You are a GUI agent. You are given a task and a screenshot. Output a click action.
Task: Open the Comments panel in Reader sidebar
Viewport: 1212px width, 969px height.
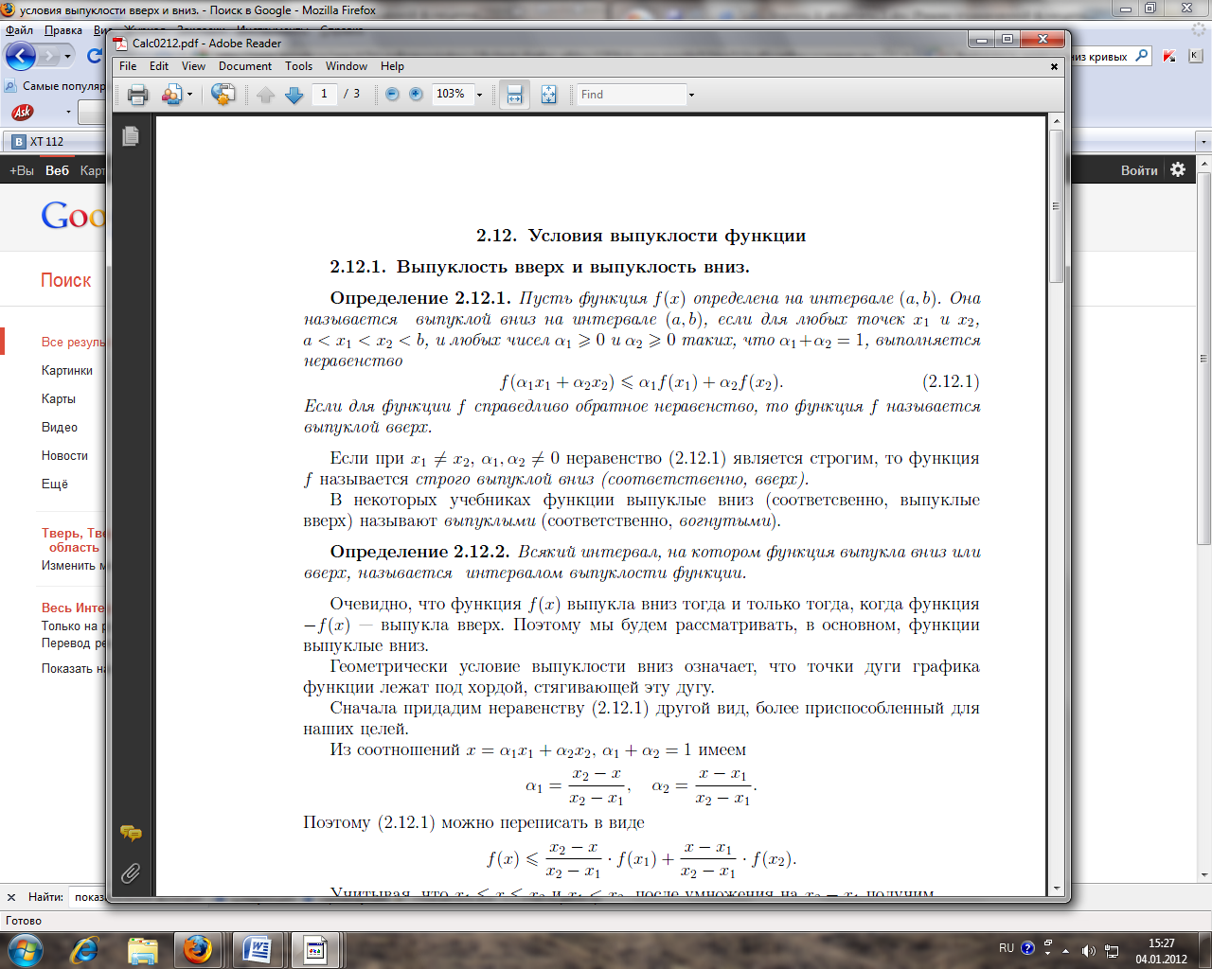131,833
